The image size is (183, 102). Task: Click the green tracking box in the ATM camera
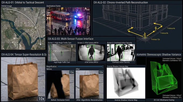pyautogui.click(x=91, y=52)
